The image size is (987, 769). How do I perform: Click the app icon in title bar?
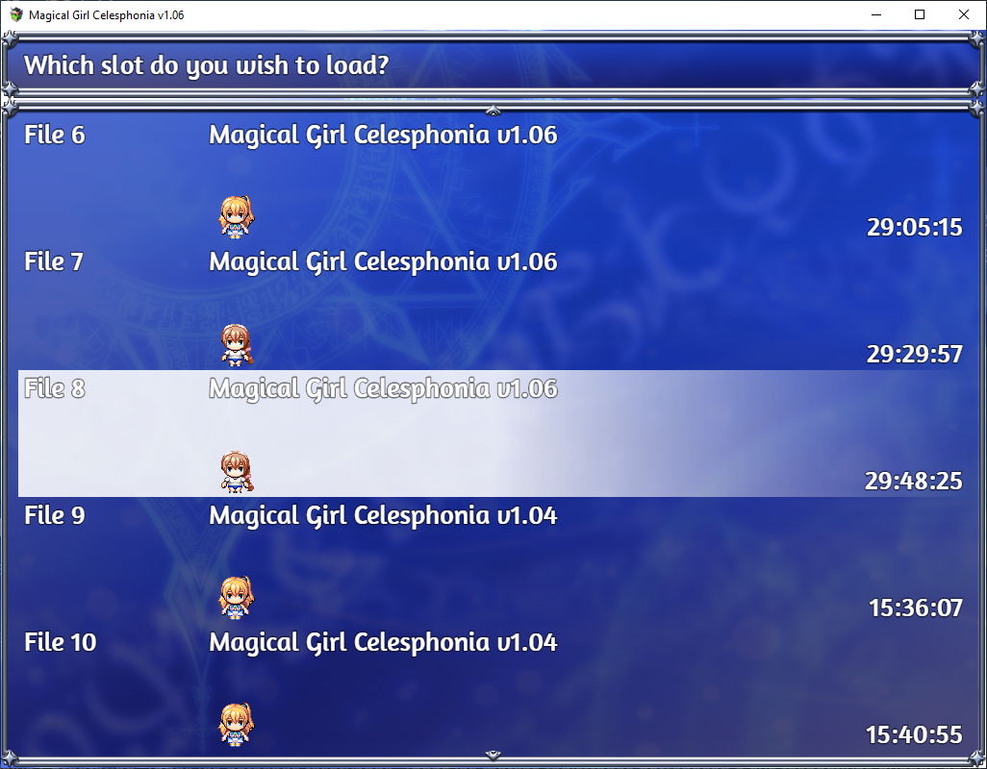(15, 14)
